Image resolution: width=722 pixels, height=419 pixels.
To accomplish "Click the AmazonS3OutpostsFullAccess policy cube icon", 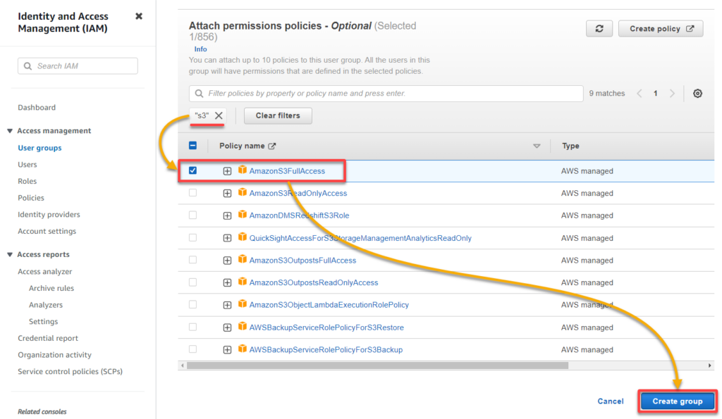I will click(x=243, y=259).
